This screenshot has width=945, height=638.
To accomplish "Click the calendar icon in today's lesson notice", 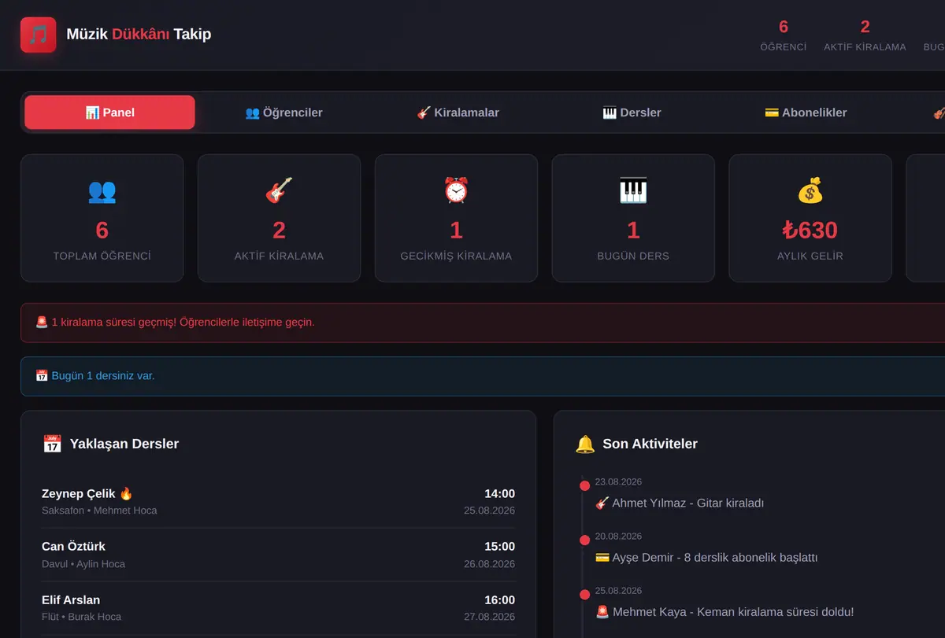I will point(42,375).
